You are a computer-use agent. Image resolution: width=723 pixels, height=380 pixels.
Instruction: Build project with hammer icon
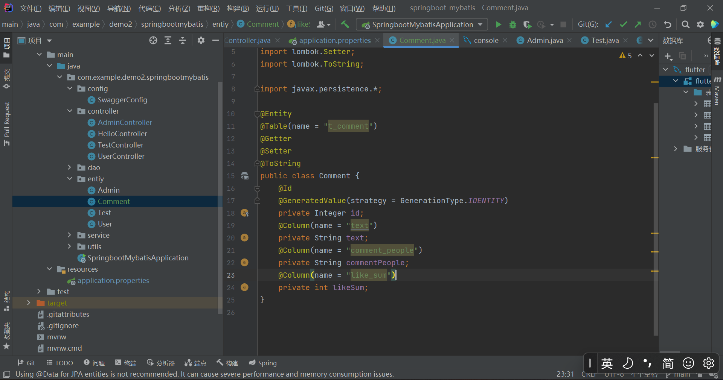click(x=345, y=24)
